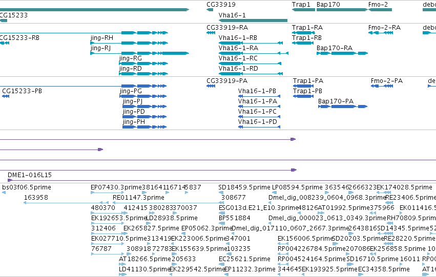Click protein CG33919-PA
Viewport: 436px width, 277px height.
[x=211, y=86]
